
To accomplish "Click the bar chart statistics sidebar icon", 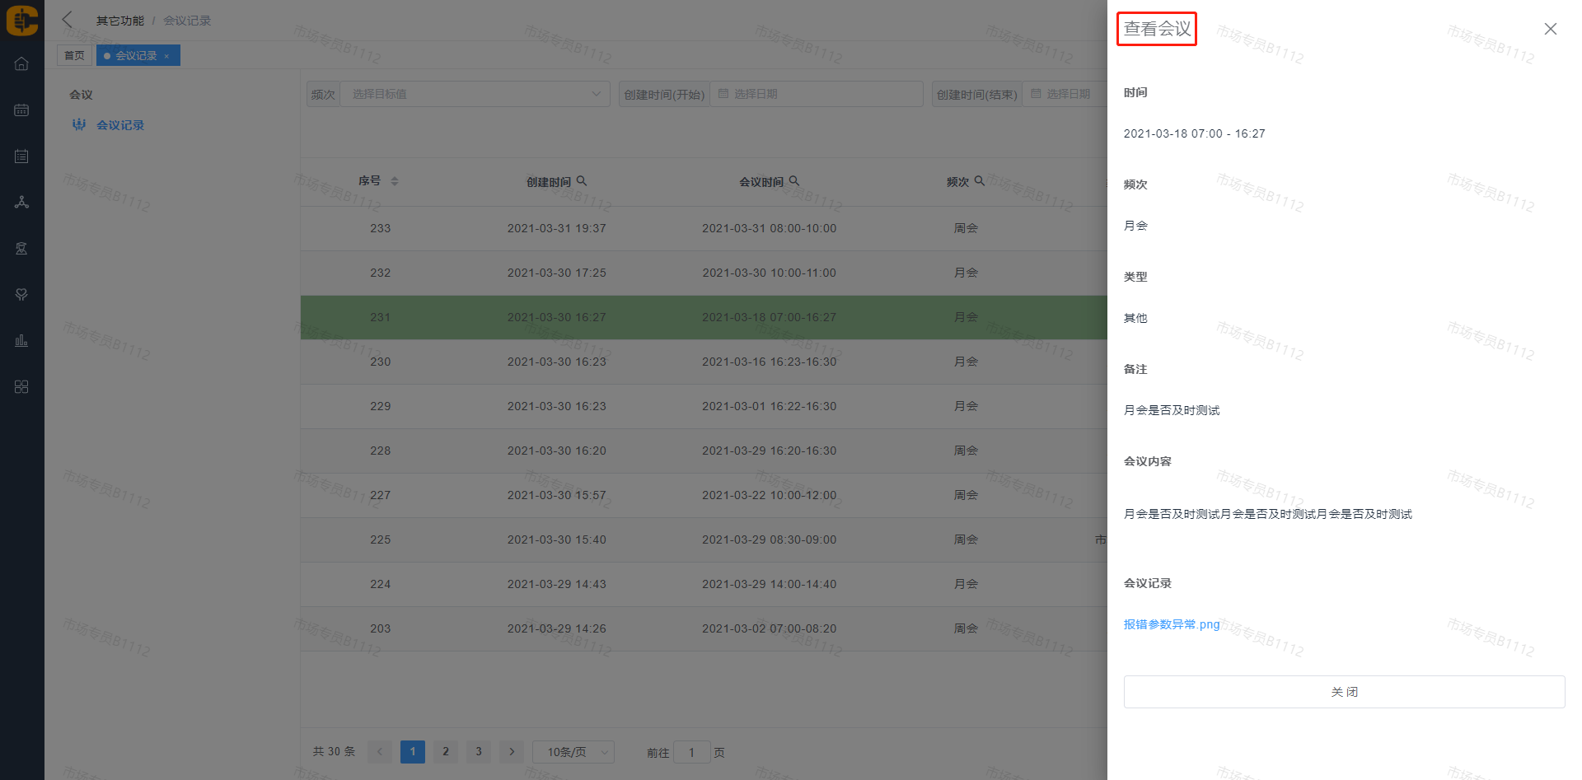I will coord(21,341).
